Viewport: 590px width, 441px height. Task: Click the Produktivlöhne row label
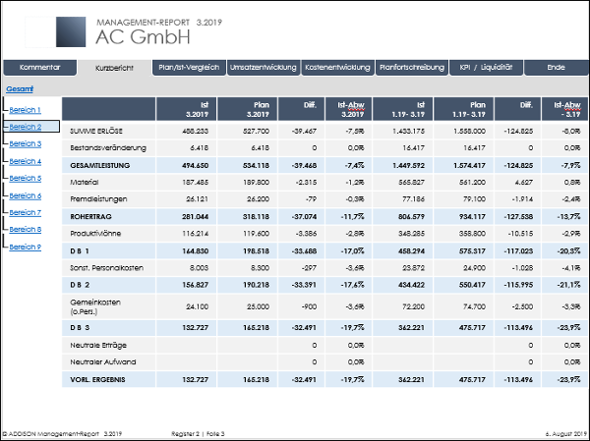tap(95, 234)
